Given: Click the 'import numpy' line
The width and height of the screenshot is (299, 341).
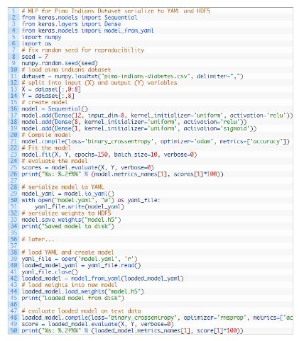Looking at the screenshot, I should tap(41, 37).
